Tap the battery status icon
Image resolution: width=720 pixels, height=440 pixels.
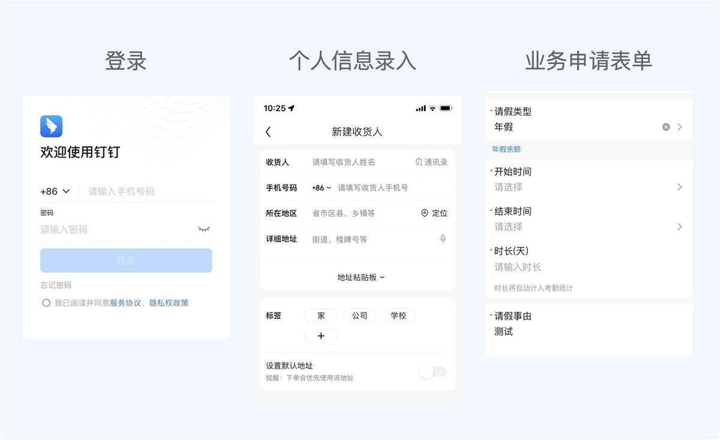coord(446,109)
